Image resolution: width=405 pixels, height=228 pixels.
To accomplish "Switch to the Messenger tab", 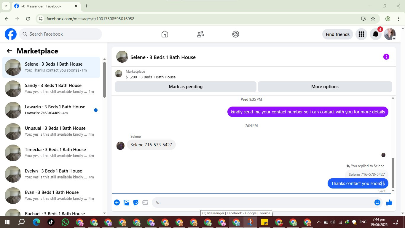I will 46,6.
